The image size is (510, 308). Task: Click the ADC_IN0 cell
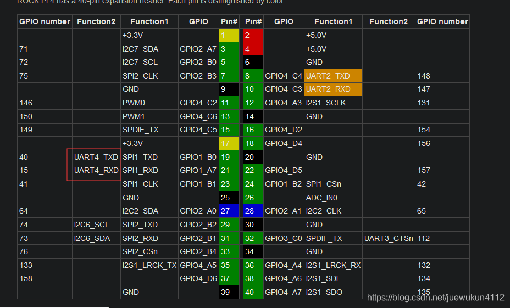point(333,198)
